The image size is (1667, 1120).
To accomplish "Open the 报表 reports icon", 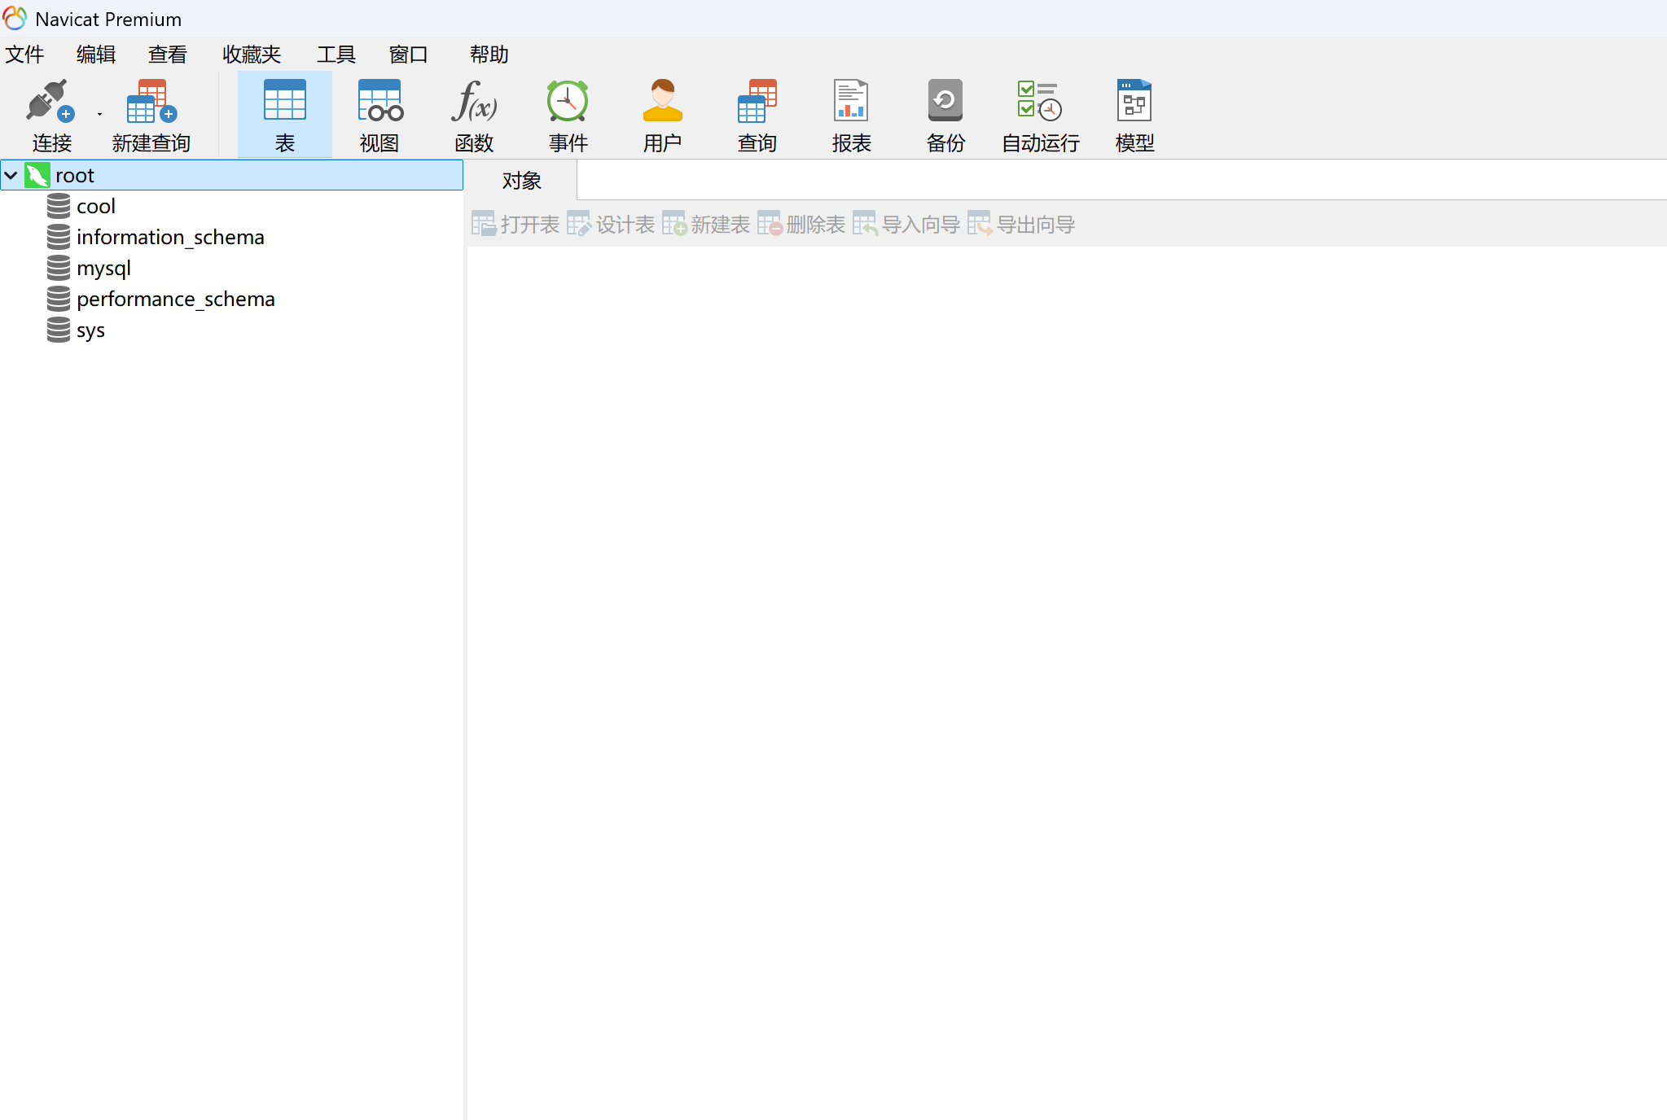I will click(x=851, y=101).
